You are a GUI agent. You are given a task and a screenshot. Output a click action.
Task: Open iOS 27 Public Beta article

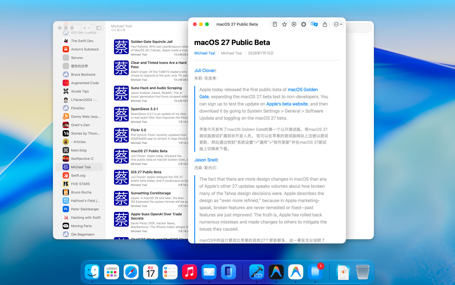(x=151, y=178)
